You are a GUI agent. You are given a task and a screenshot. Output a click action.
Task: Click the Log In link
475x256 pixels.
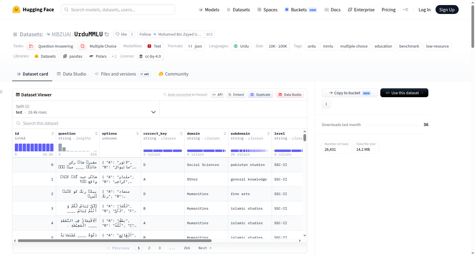pyautogui.click(x=425, y=10)
